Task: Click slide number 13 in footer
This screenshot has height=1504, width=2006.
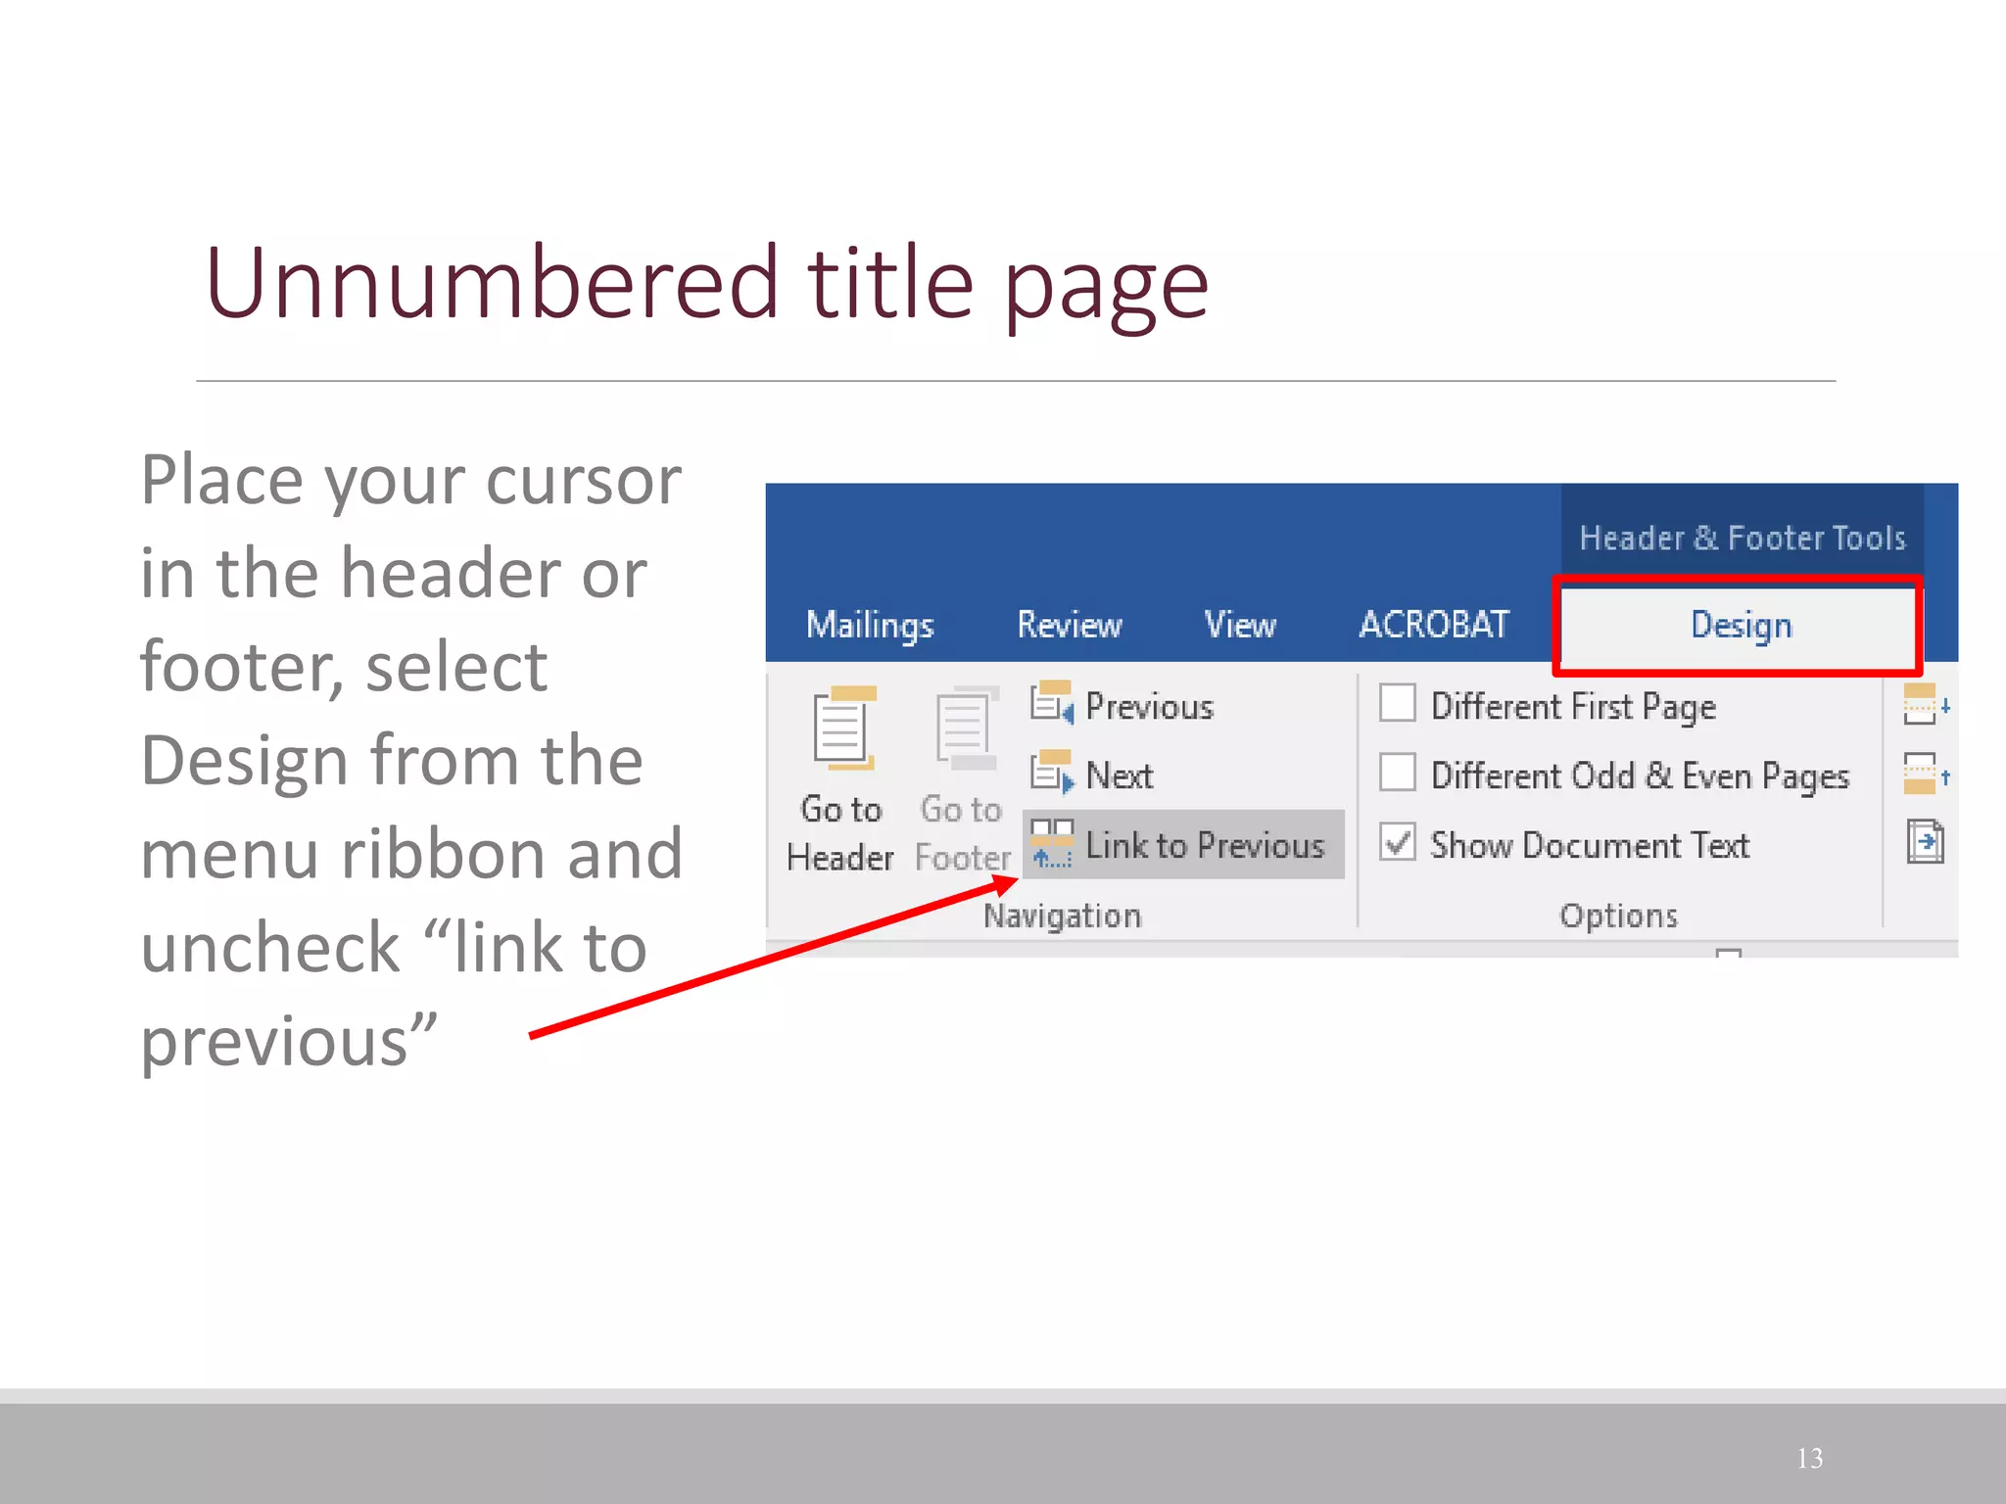Action: coord(1810,1458)
